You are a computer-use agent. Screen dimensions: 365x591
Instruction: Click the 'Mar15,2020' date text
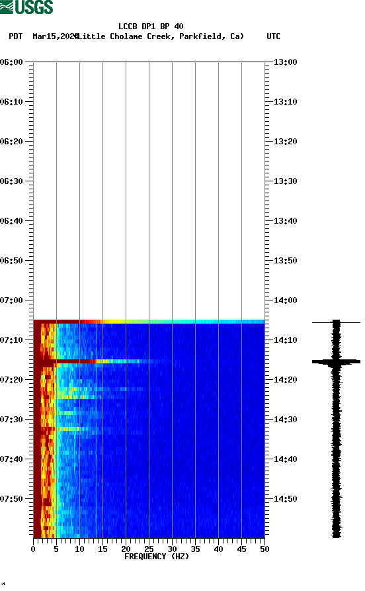tap(55, 36)
